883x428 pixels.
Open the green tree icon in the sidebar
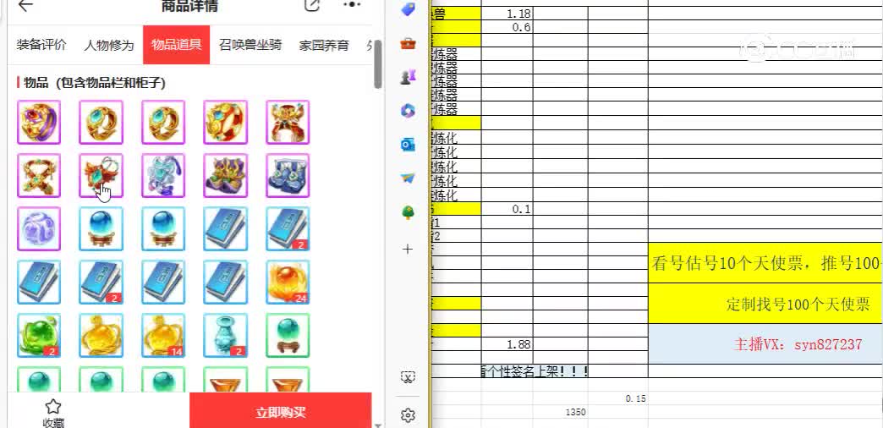[x=408, y=211]
